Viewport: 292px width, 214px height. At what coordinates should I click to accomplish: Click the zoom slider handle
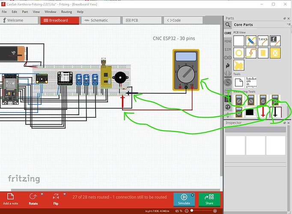click(x=192, y=211)
